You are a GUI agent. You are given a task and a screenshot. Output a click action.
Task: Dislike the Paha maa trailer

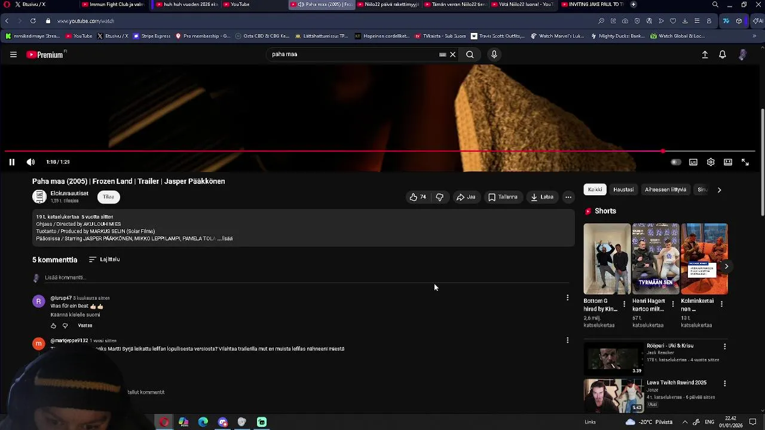(440, 197)
